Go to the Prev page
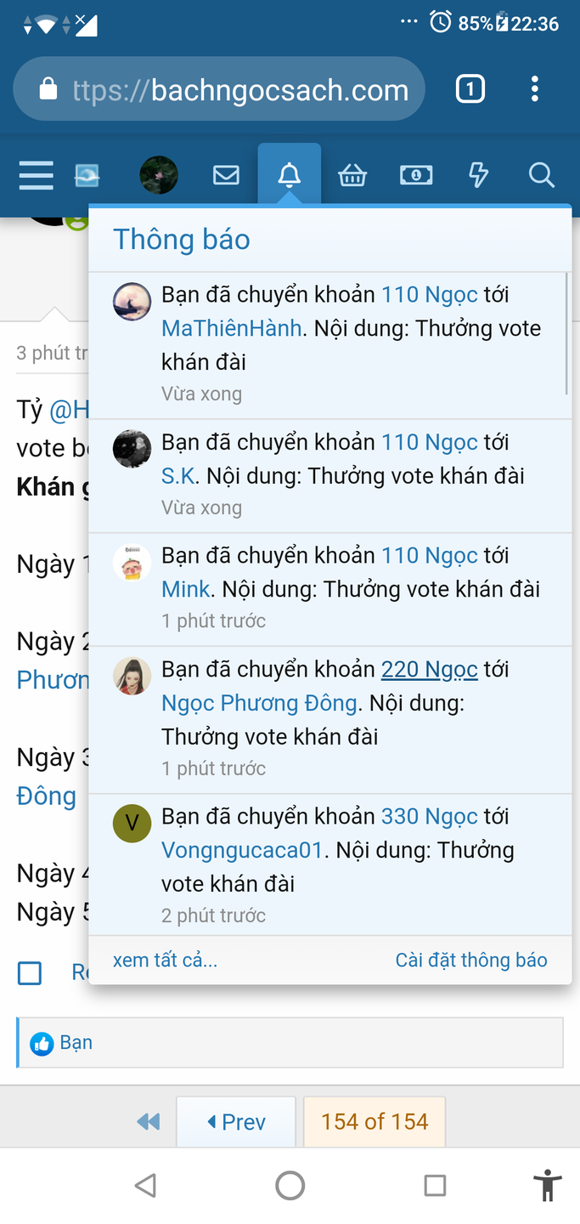Screen dimensions: 580x1224 (x=236, y=1122)
